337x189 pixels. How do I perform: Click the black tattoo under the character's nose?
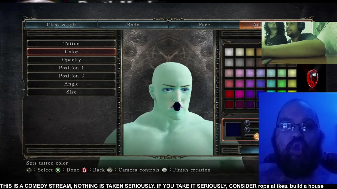pyautogui.click(x=177, y=106)
